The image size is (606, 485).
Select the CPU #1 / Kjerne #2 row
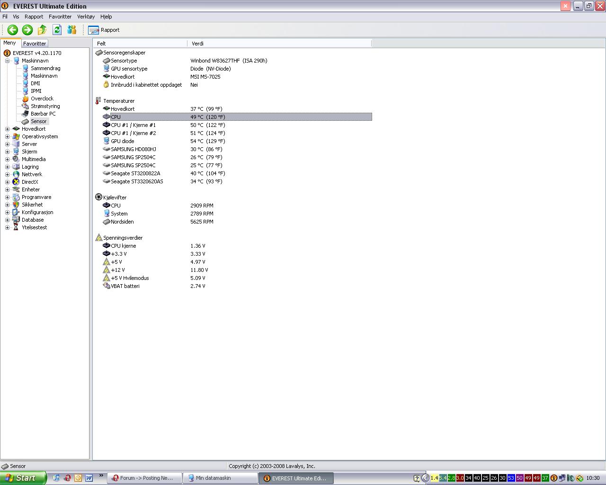(x=233, y=133)
